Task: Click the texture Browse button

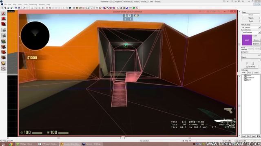Action: (256, 40)
